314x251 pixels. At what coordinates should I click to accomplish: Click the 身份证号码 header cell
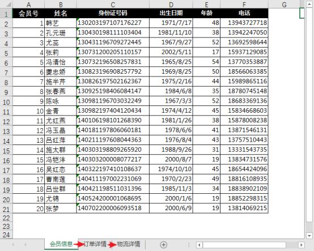click(x=113, y=13)
